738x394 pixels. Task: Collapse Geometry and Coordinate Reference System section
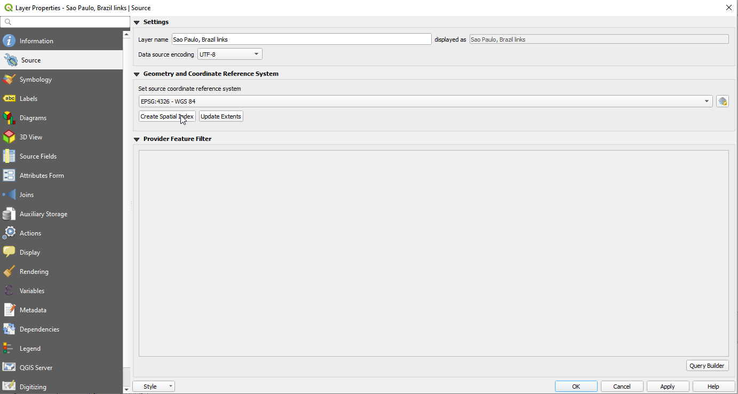pyautogui.click(x=137, y=74)
